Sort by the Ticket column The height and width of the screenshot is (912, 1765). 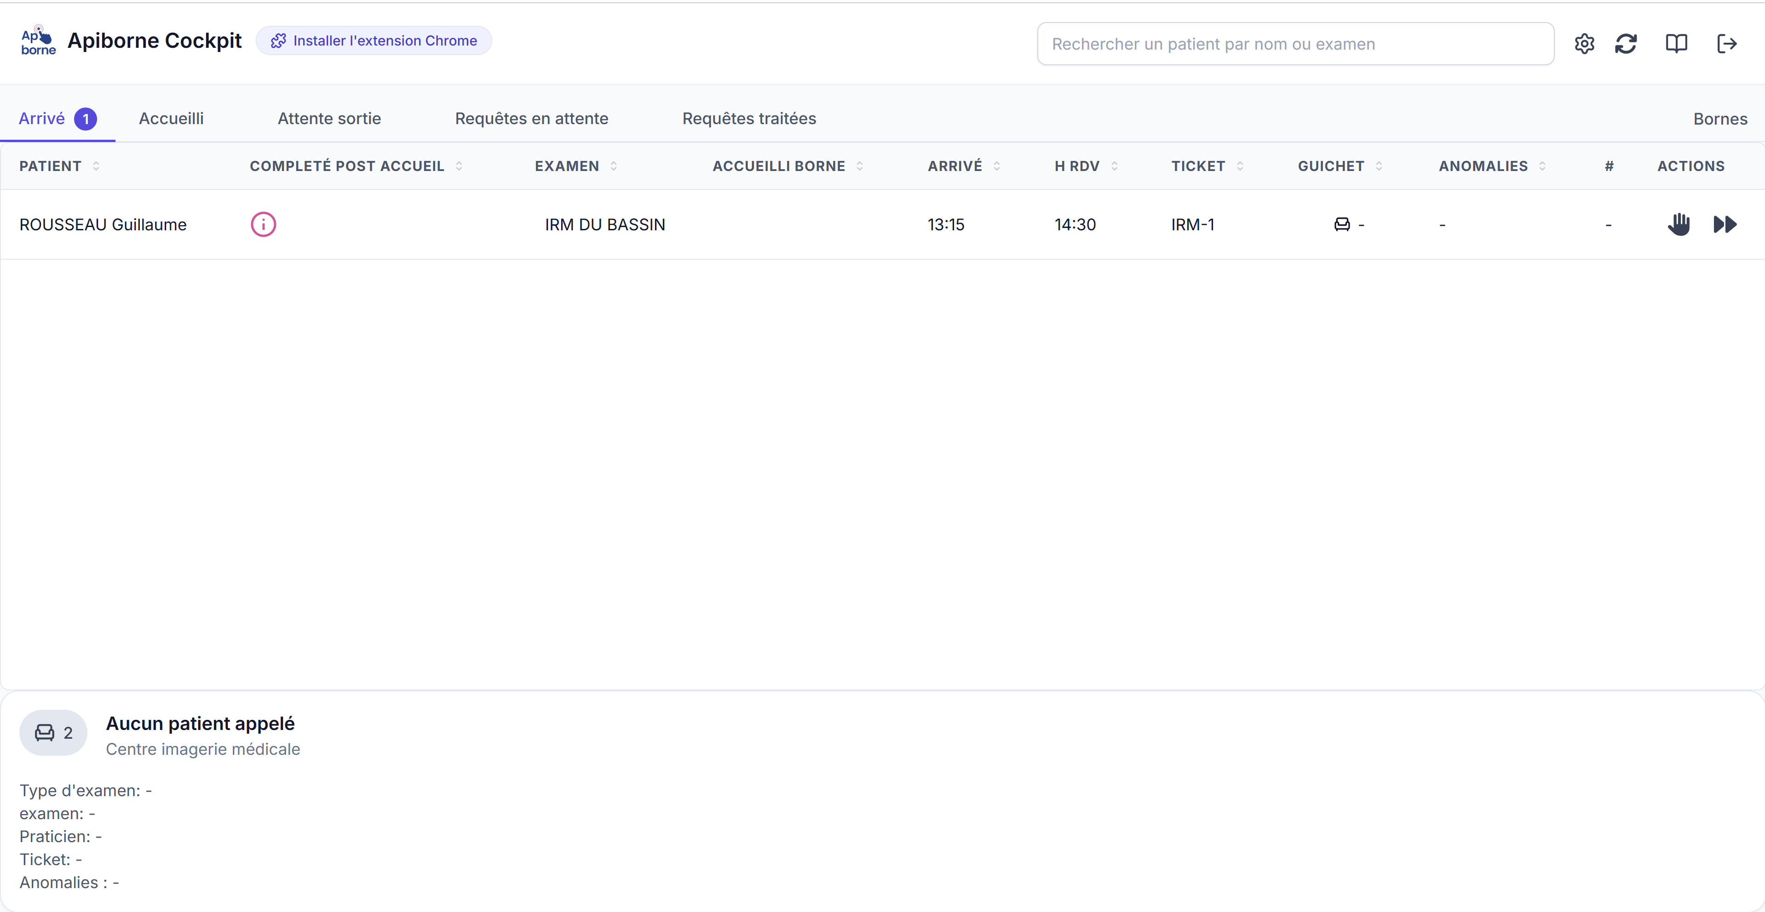[x=1207, y=166]
